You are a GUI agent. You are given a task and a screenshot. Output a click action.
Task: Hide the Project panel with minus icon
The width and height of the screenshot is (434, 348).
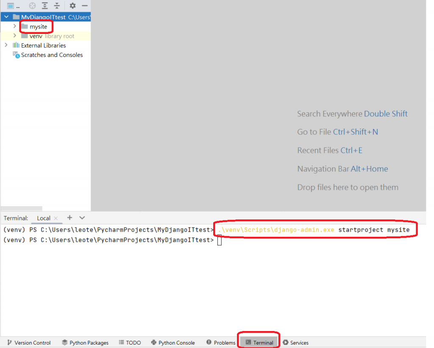85,6
